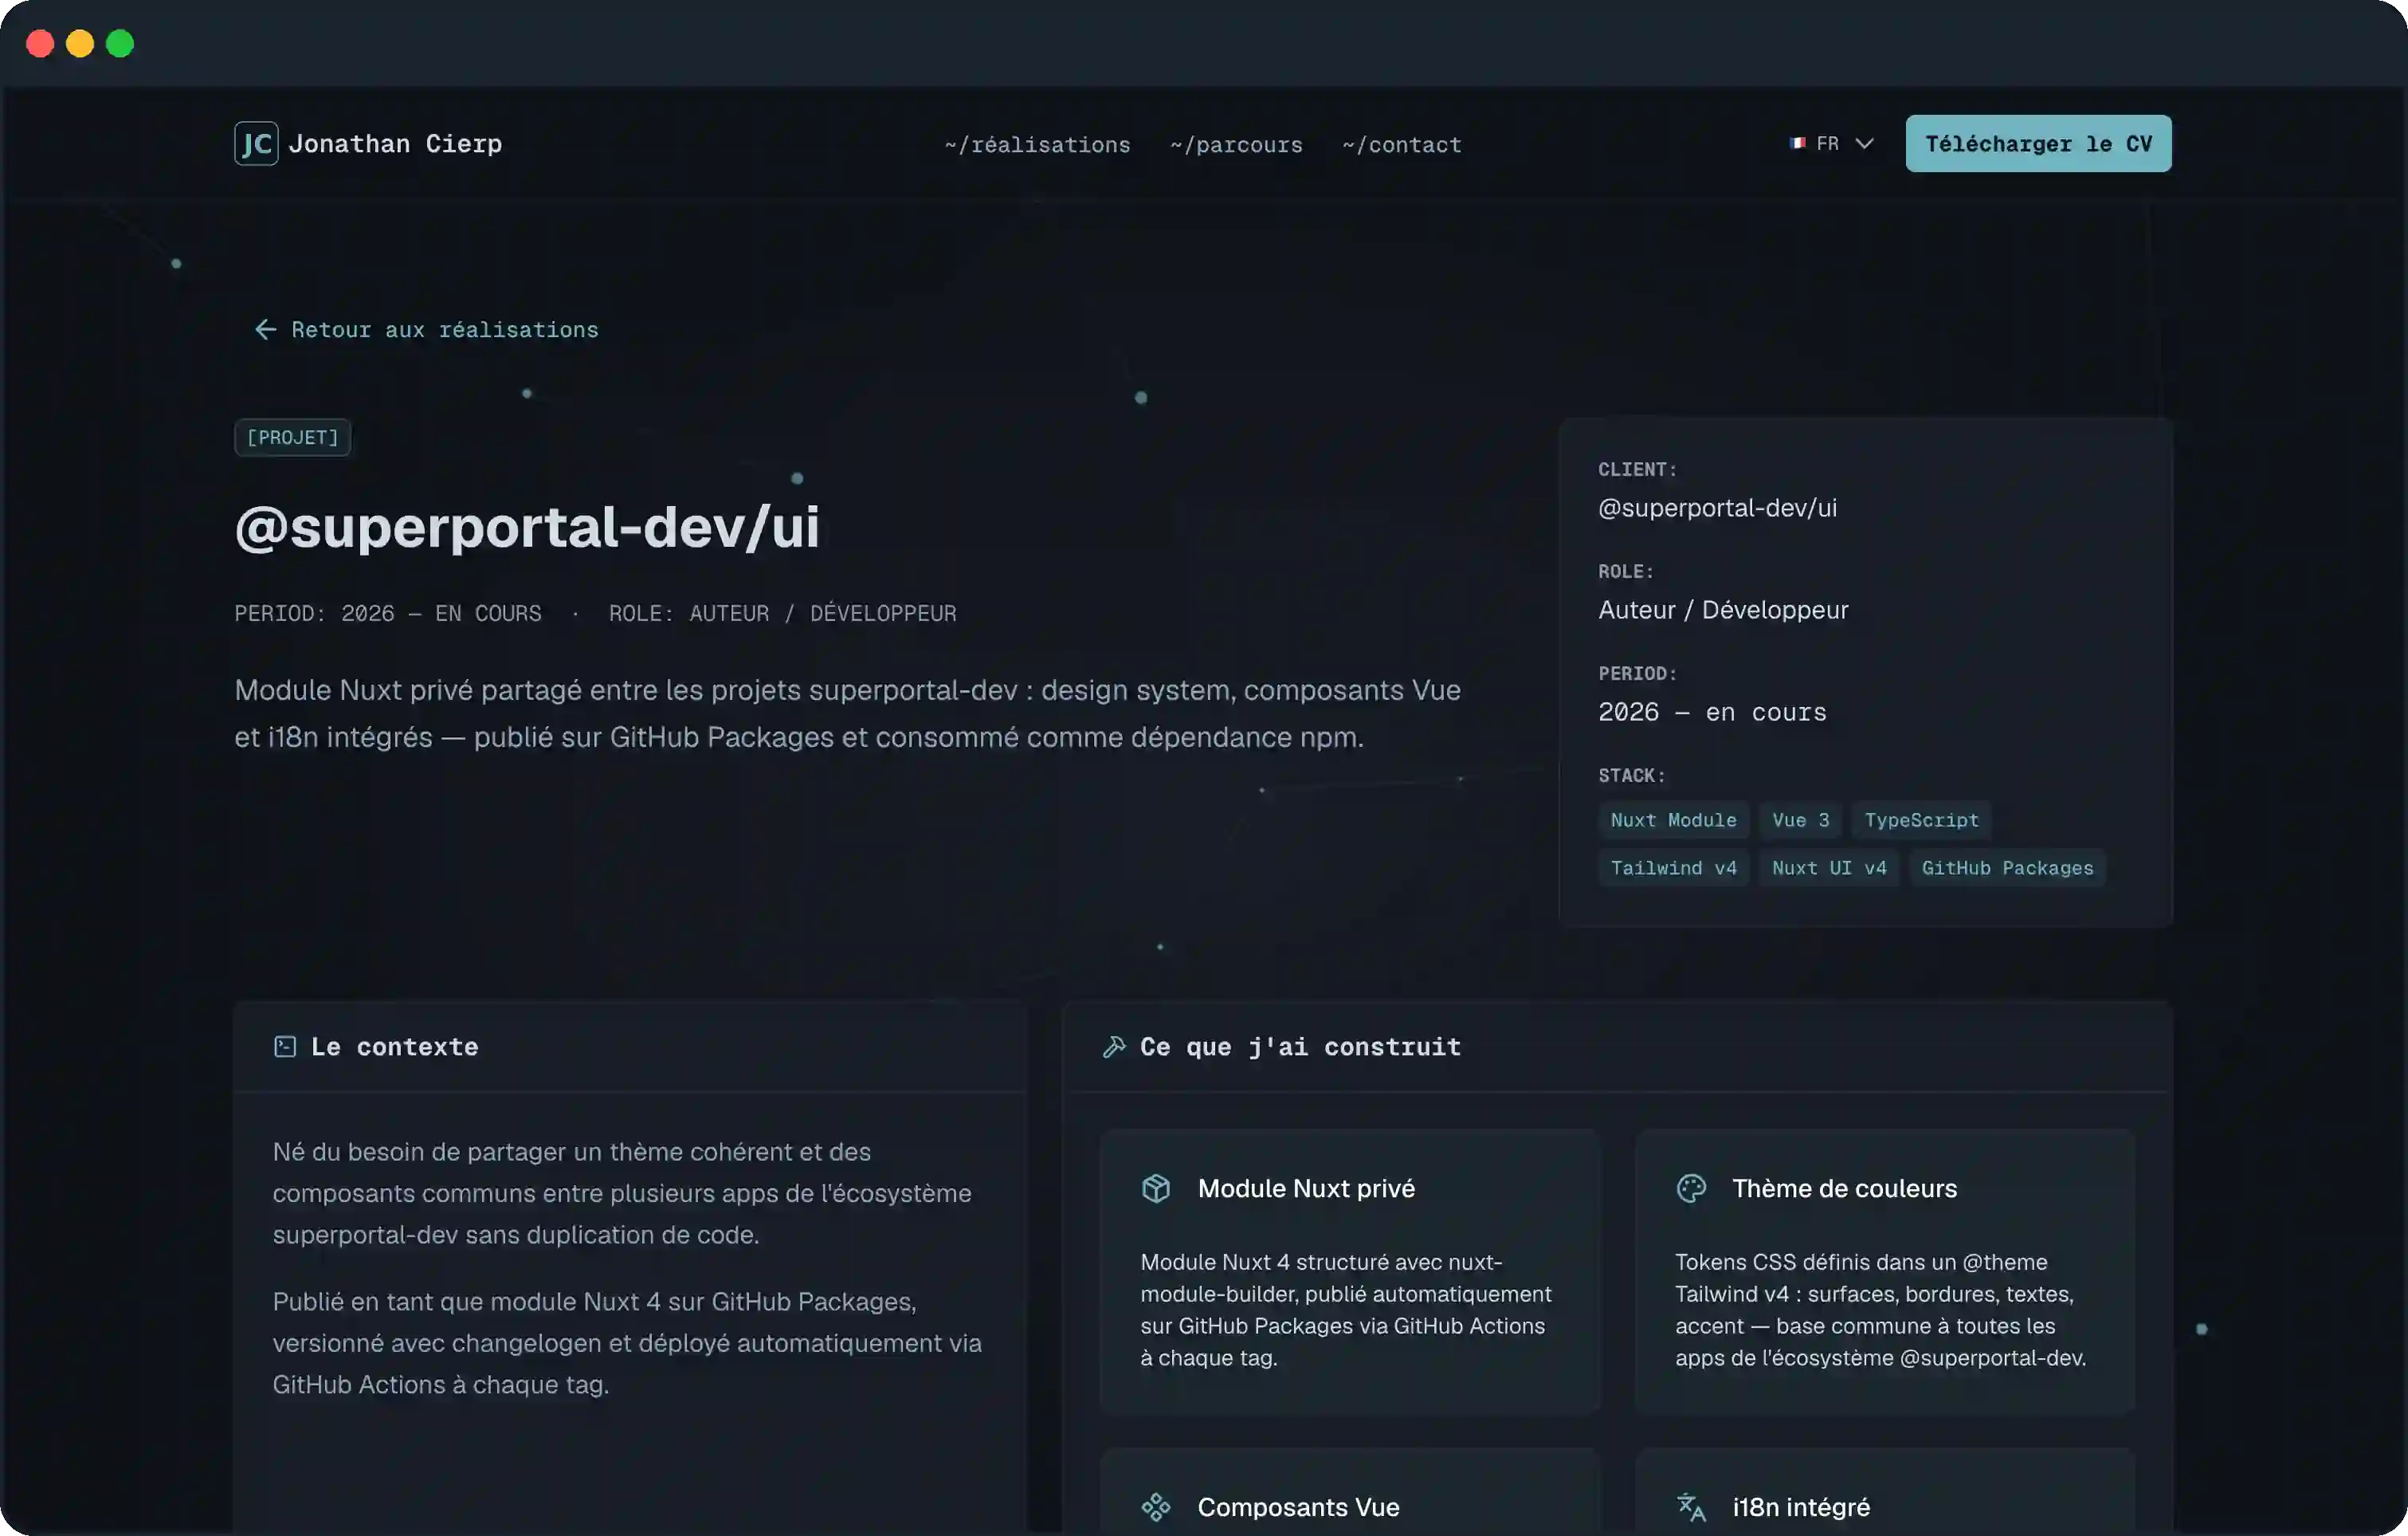The height and width of the screenshot is (1536, 2408).
Task: Click the Tailwind v4 stack tag
Action: coord(1673,867)
